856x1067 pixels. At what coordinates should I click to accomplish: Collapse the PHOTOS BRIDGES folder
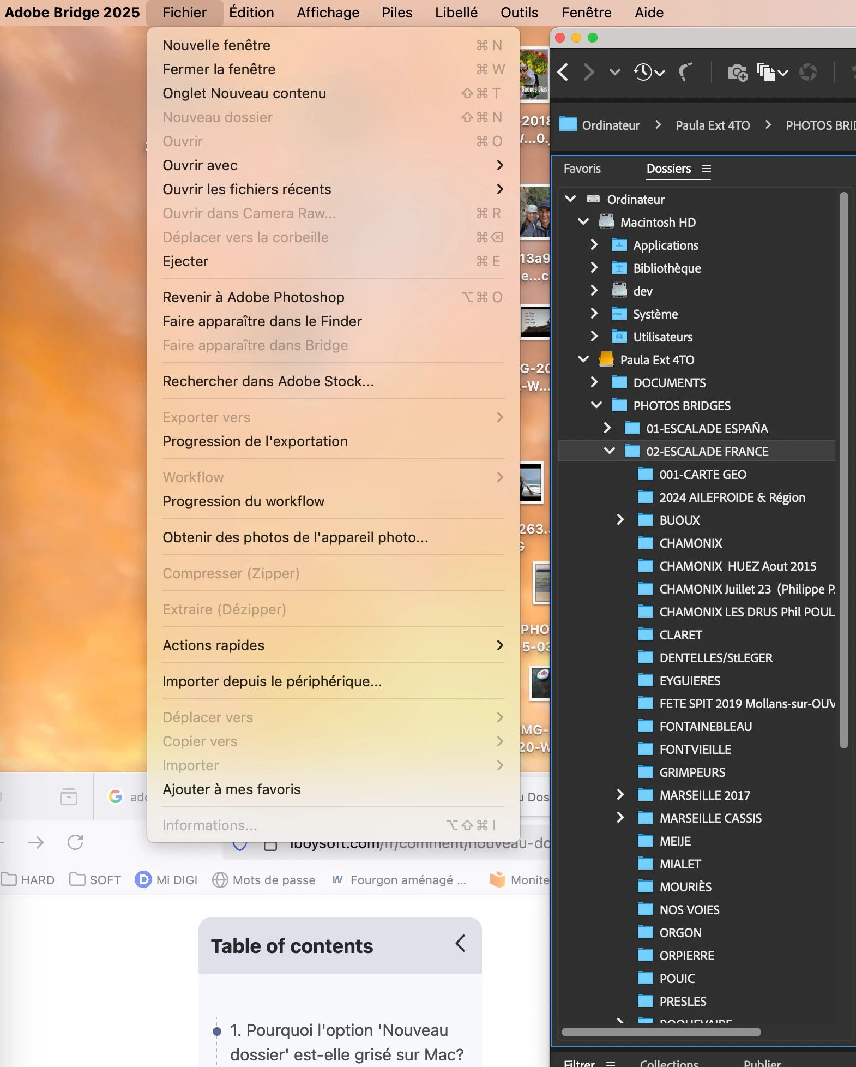[596, 405]
